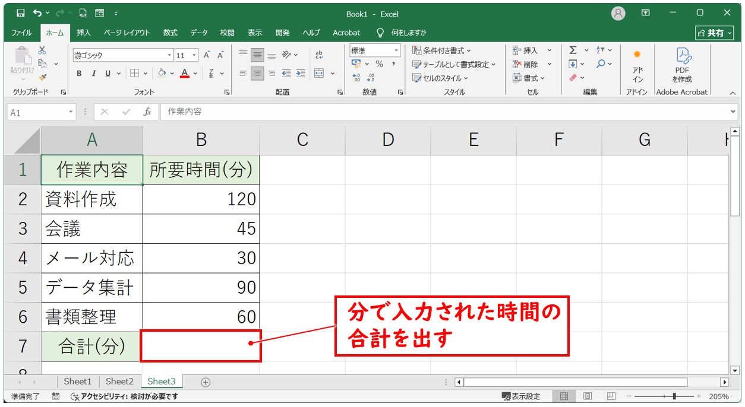Click the zoom slider handle
745x407 pixels.
click(x=674, y=396)
